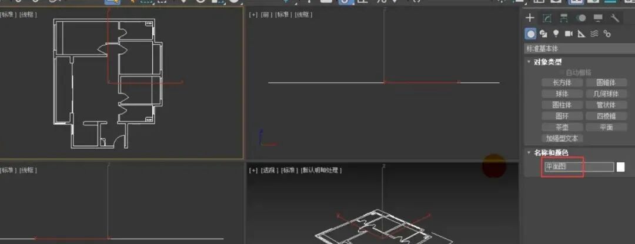Open the Motion panel tab
Screen dimensions: 635x244
tap(581, 18)
